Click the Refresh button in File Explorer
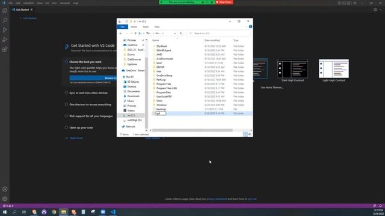 (x=180, y=34)
